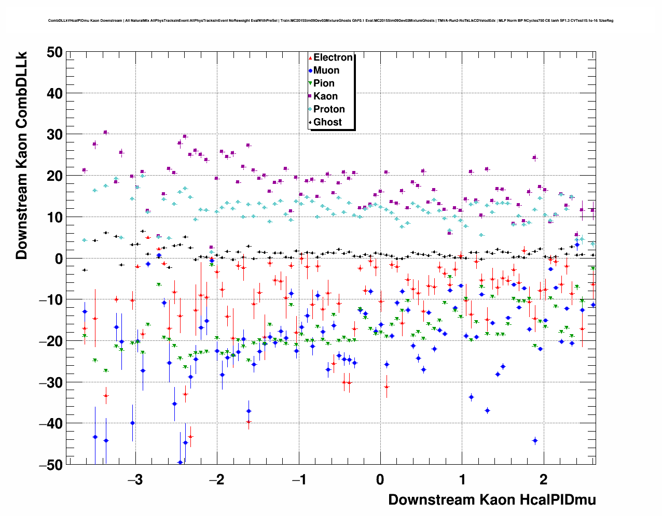Click the green Pion triangle marker in legend
Screen dimensions: 662x516
click(x=310, y=83)
